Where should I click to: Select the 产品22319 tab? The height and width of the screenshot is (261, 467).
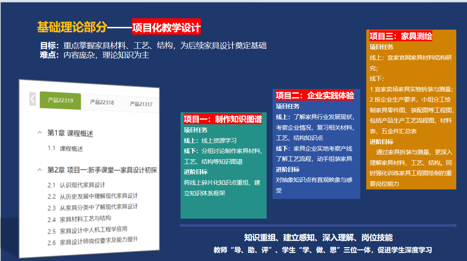click(60, 100)
